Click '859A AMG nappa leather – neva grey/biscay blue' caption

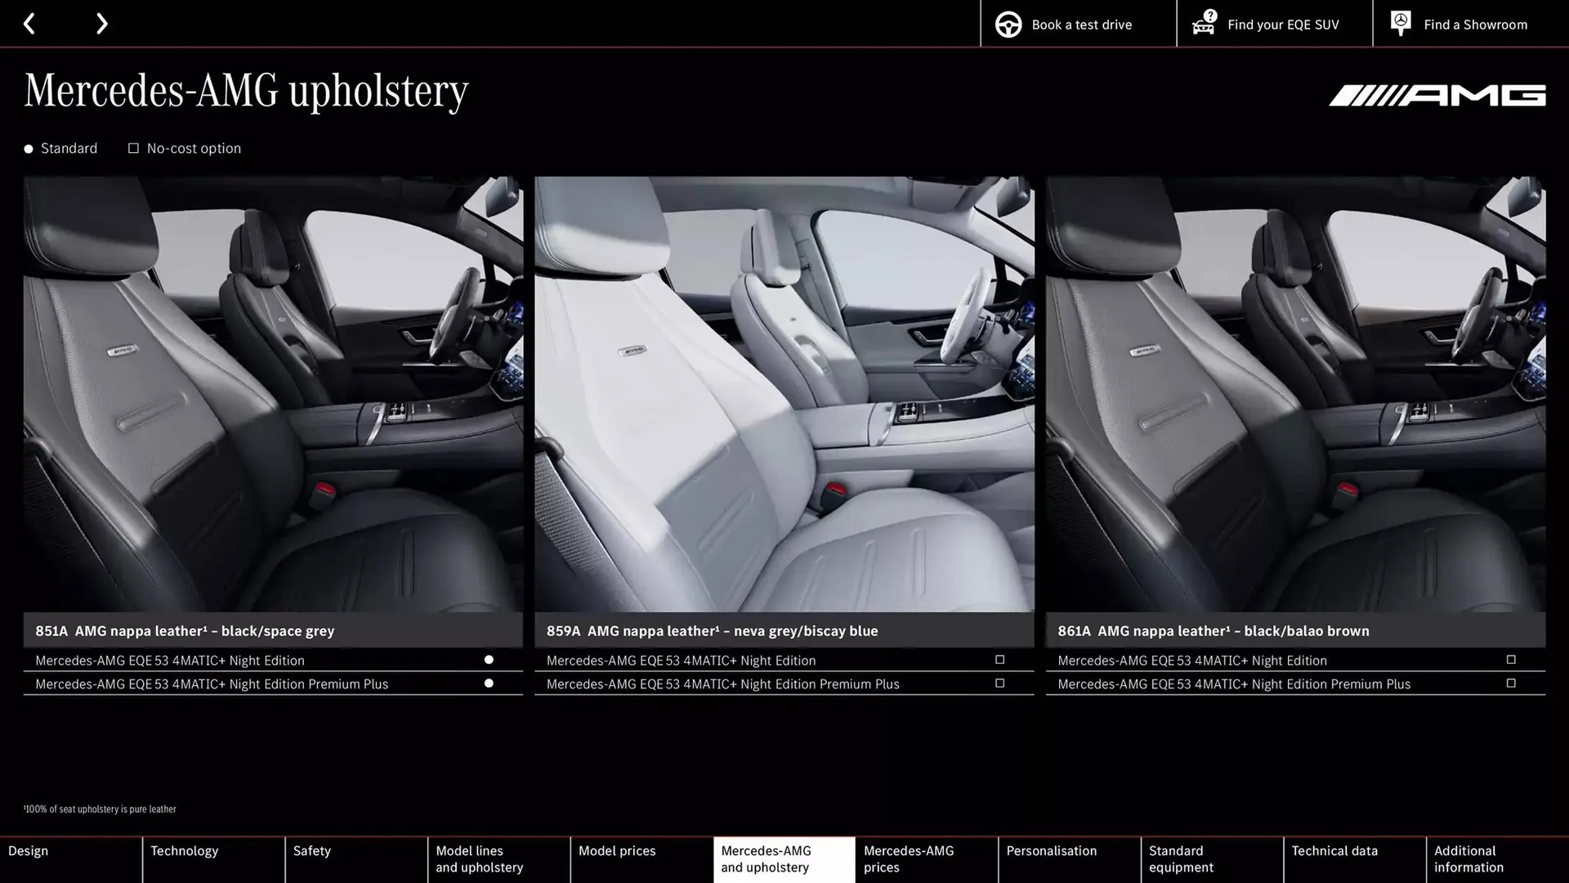(x=712, y=631)
